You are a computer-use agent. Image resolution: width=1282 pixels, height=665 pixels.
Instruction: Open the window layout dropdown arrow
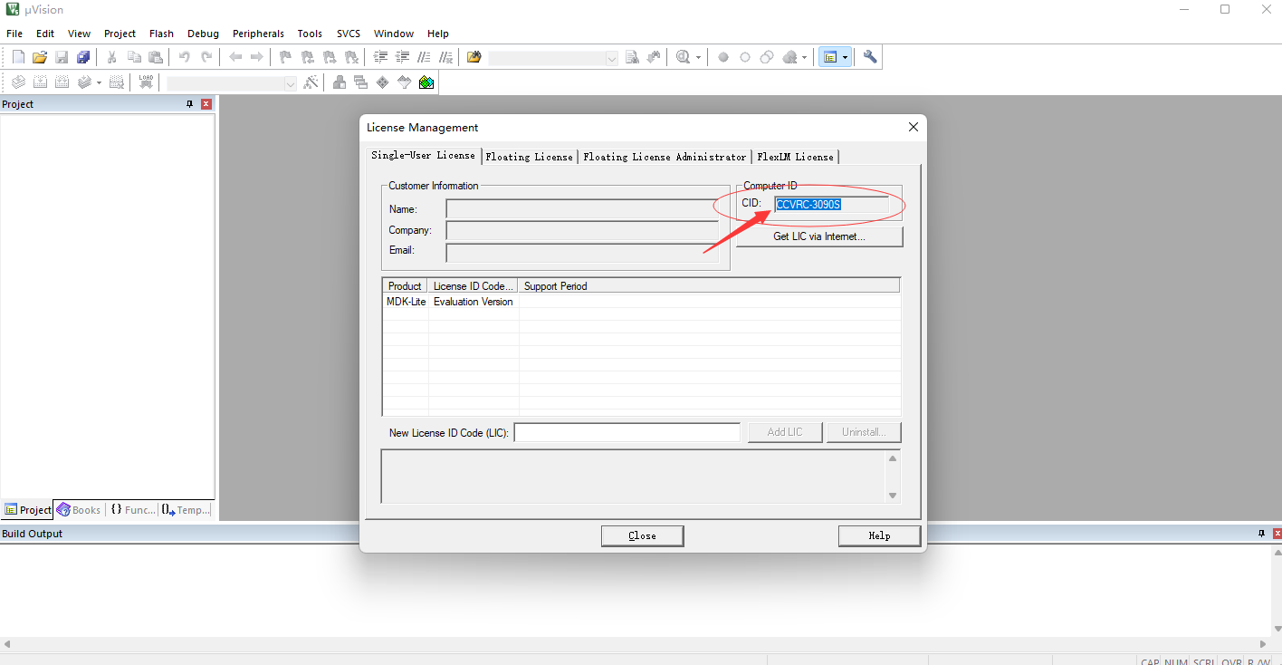tap(846, 58)
